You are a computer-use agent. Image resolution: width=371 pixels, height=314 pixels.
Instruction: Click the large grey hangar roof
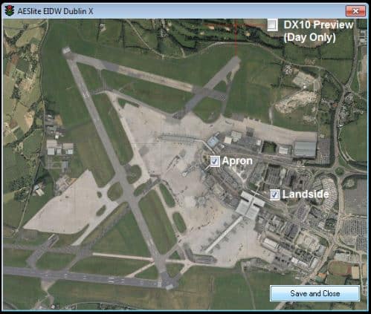click(305, 149)
